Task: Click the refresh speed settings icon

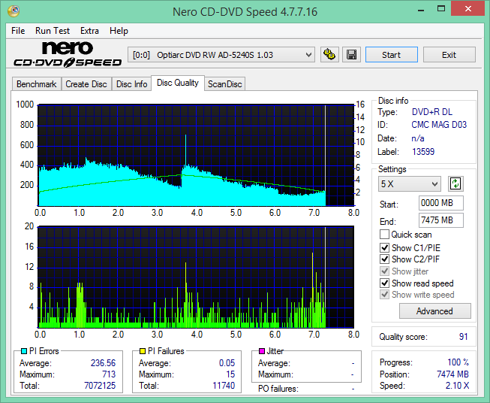Action: pos(455,183)
